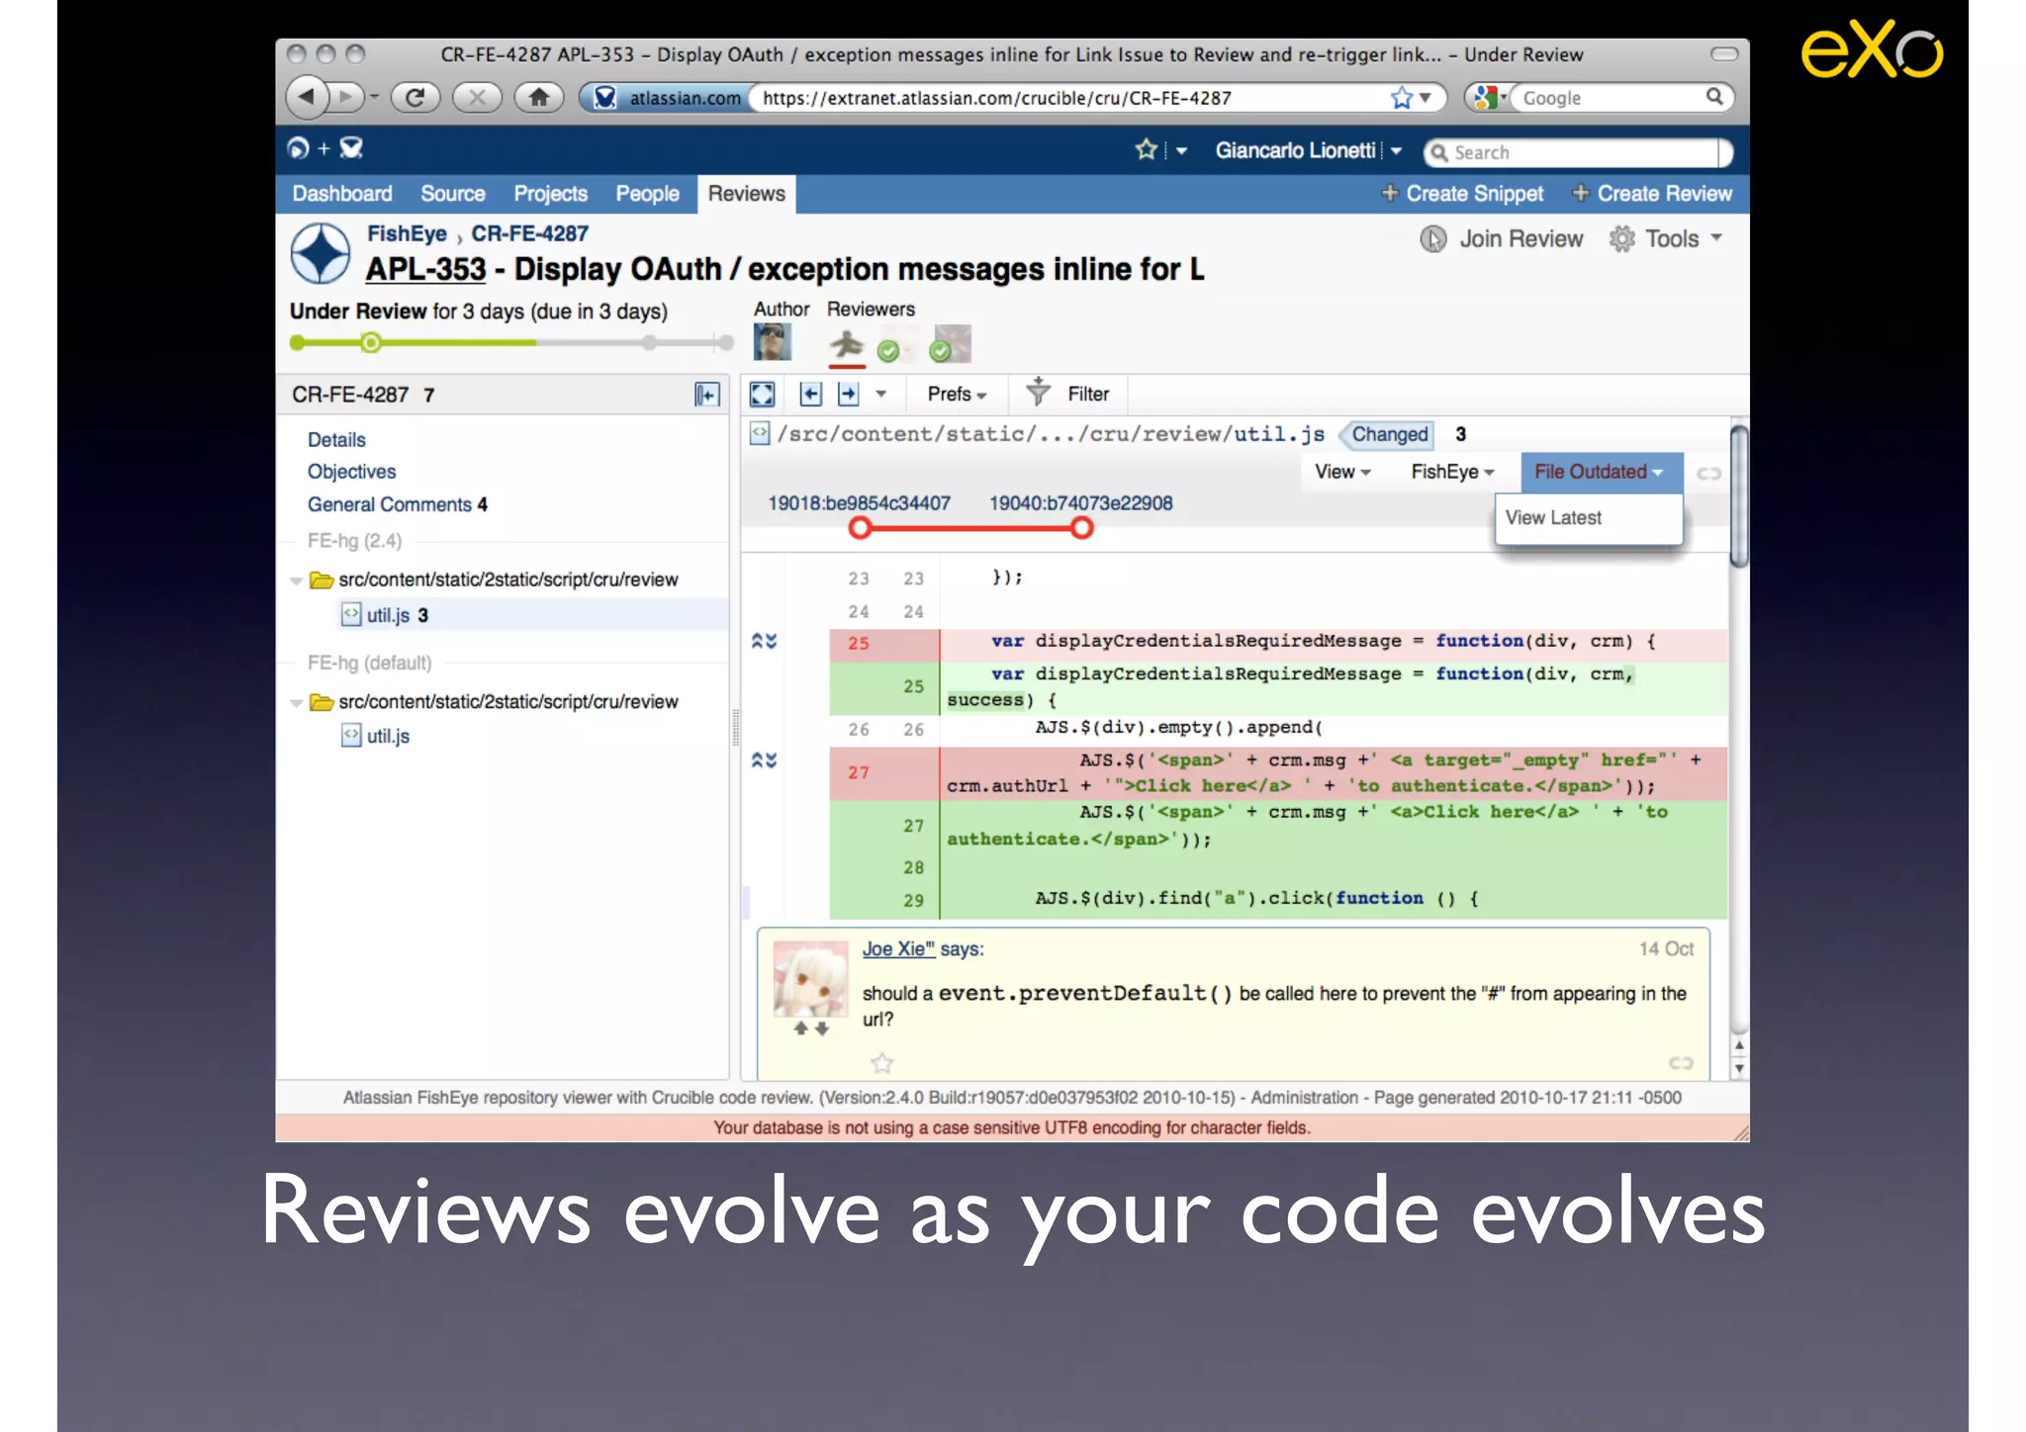This screenshot has height=1432, width=2026.
Task: Open Joe Xie's profile link
Action: [x=898, y=948]
